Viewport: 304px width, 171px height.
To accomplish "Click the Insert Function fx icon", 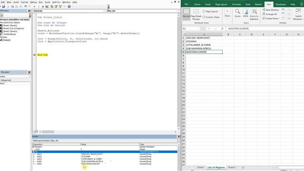I will coord(222,28).
